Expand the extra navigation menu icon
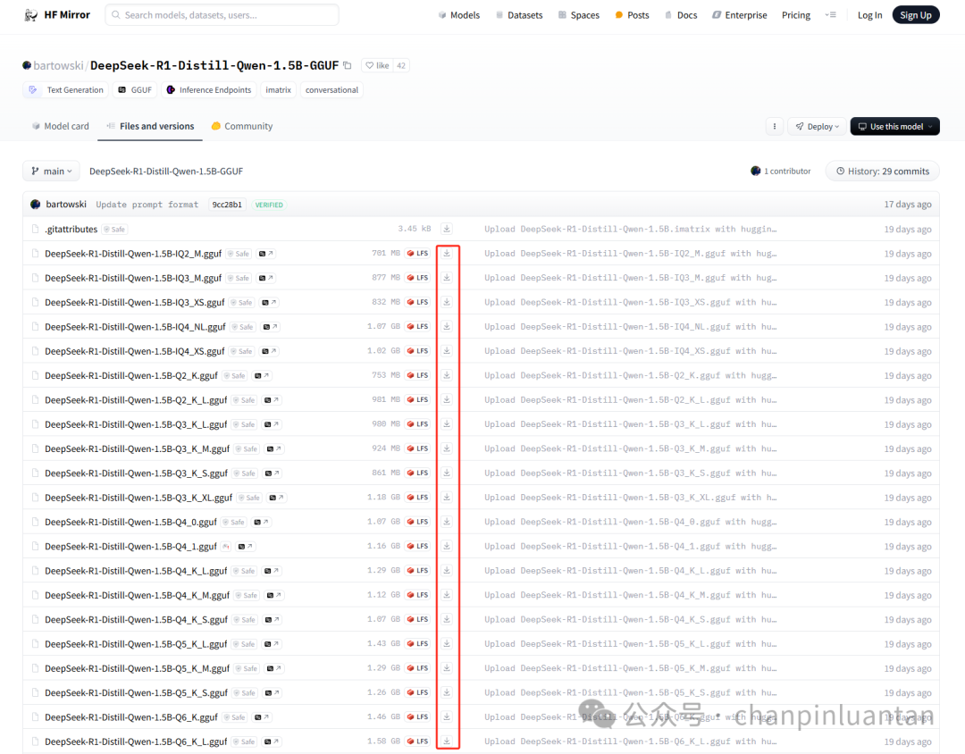The width and height of the screenshot is (965, 754). pos(831,15)
